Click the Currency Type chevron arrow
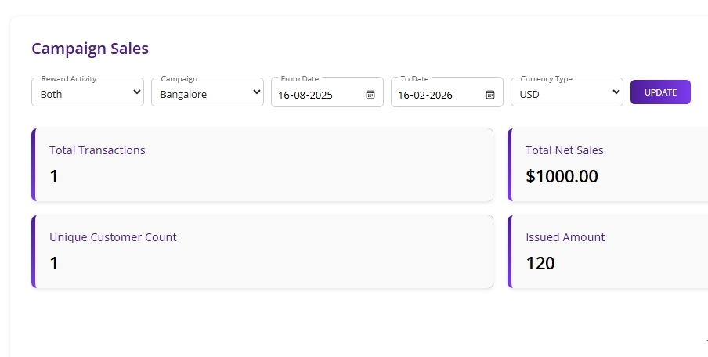708x357 pixels. point(616,92)
